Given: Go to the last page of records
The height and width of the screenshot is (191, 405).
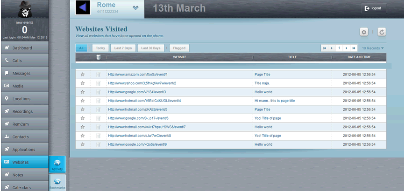Looking at the screenshot, I should coord(354,48).
